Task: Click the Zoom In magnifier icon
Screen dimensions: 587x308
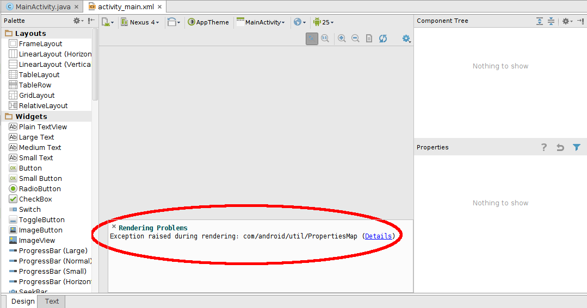Action: [x=342, y=39]
